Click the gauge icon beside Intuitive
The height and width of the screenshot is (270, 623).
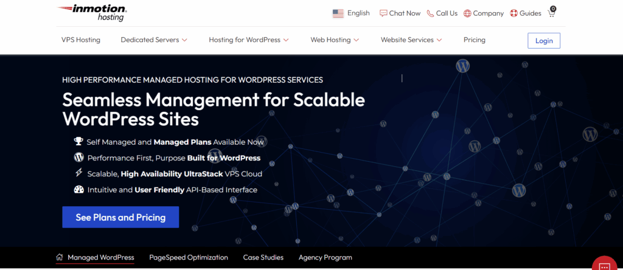[x=78, y=189]
